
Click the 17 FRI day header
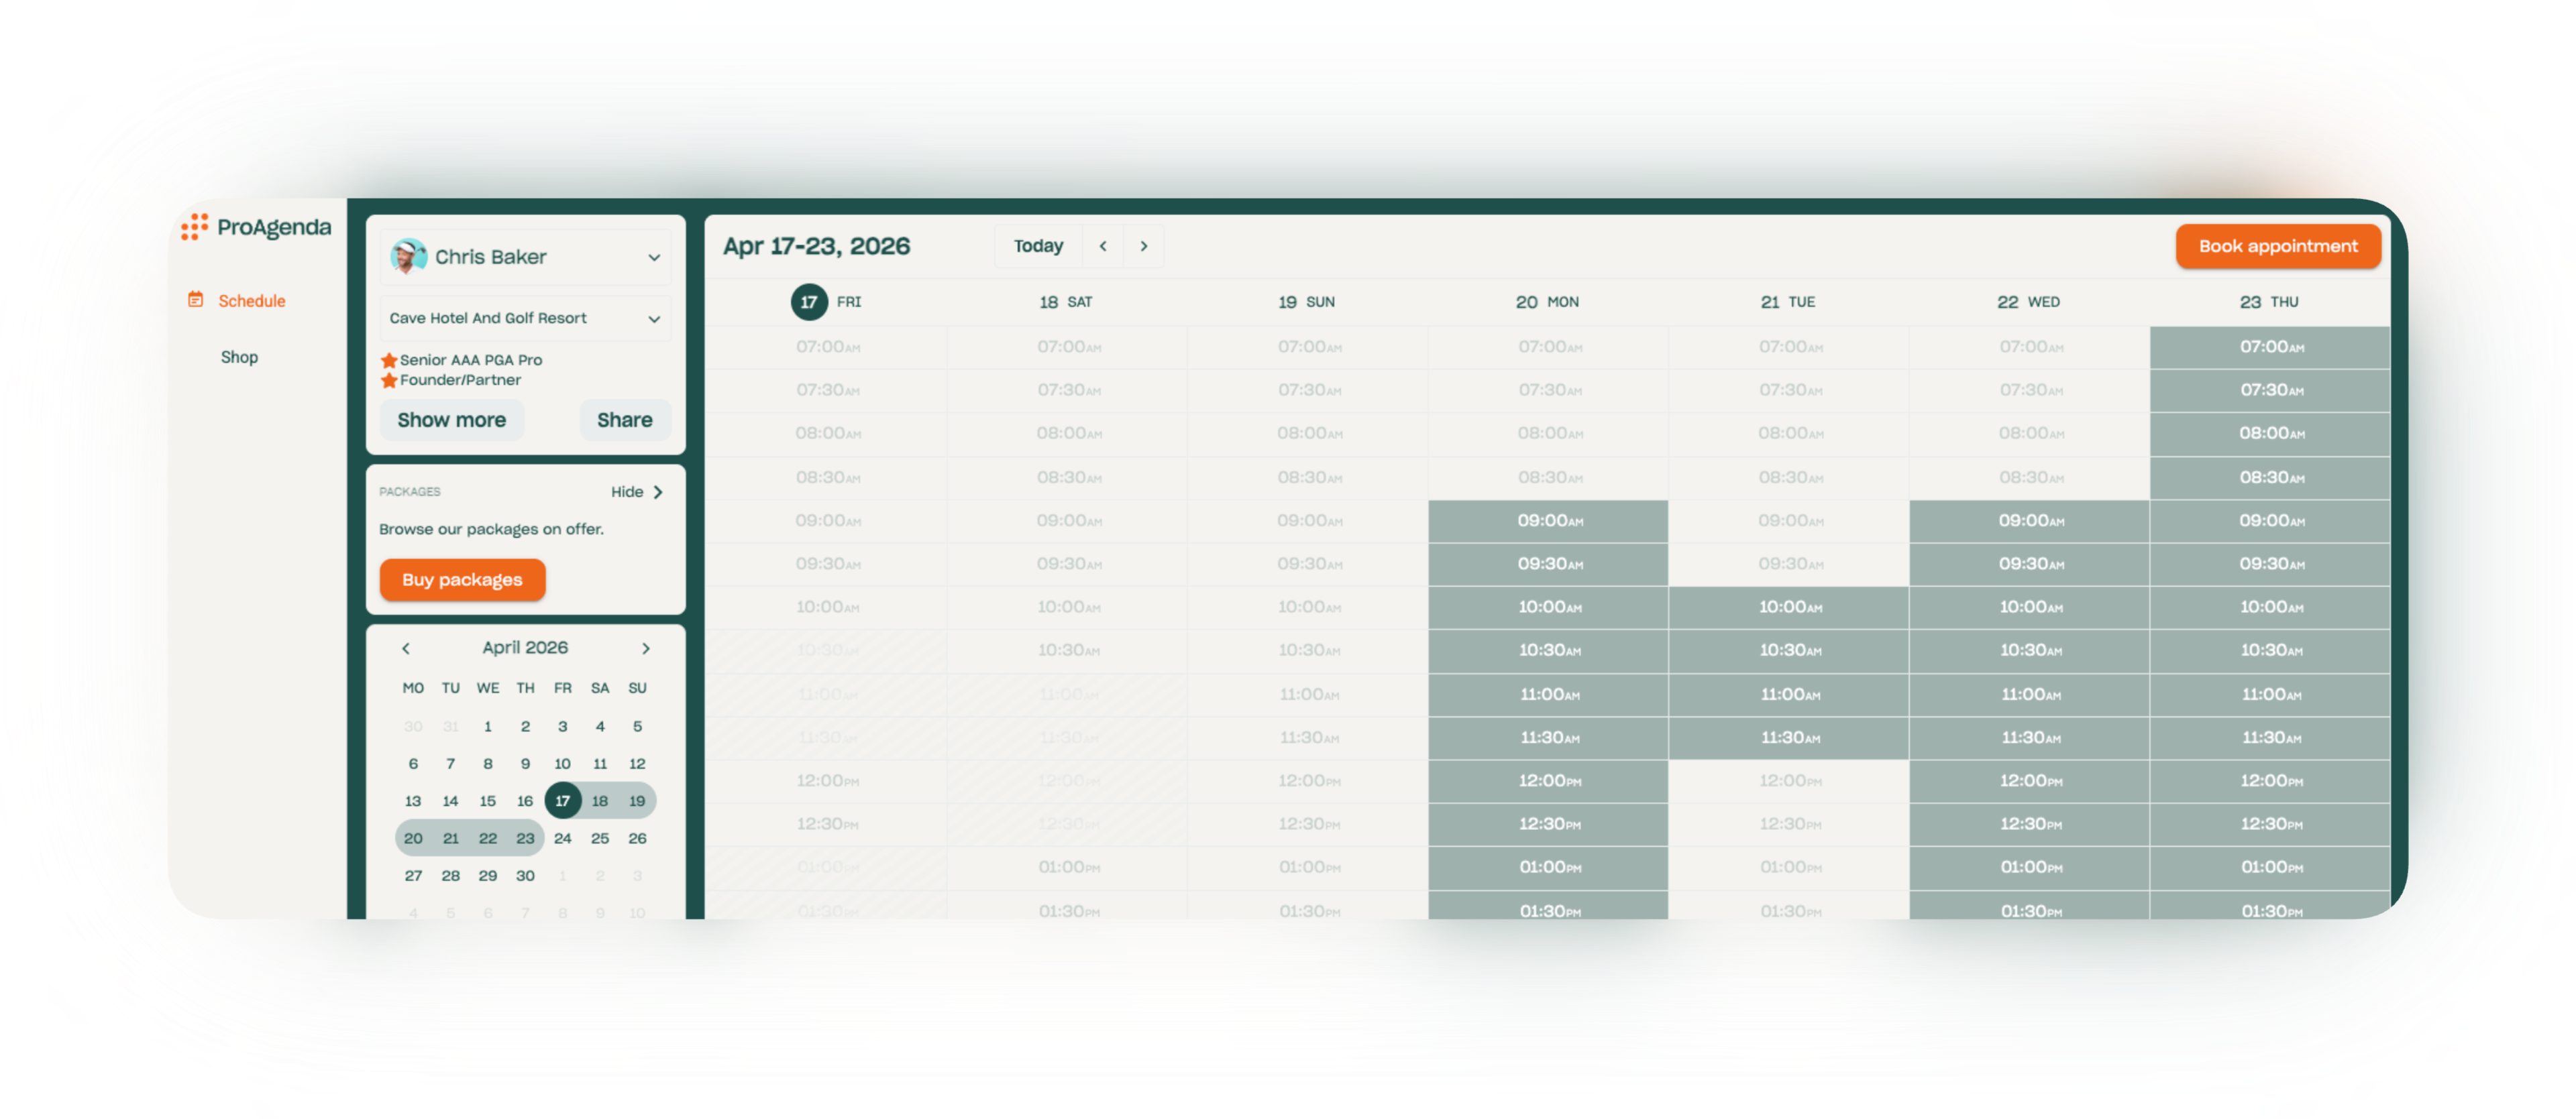click(826, 302)
